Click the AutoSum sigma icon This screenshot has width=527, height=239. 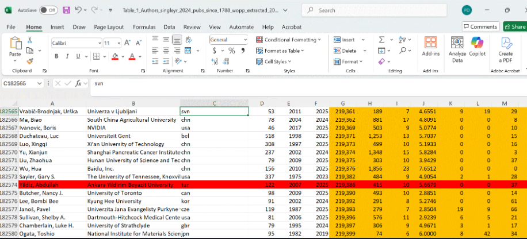[380, 40]
